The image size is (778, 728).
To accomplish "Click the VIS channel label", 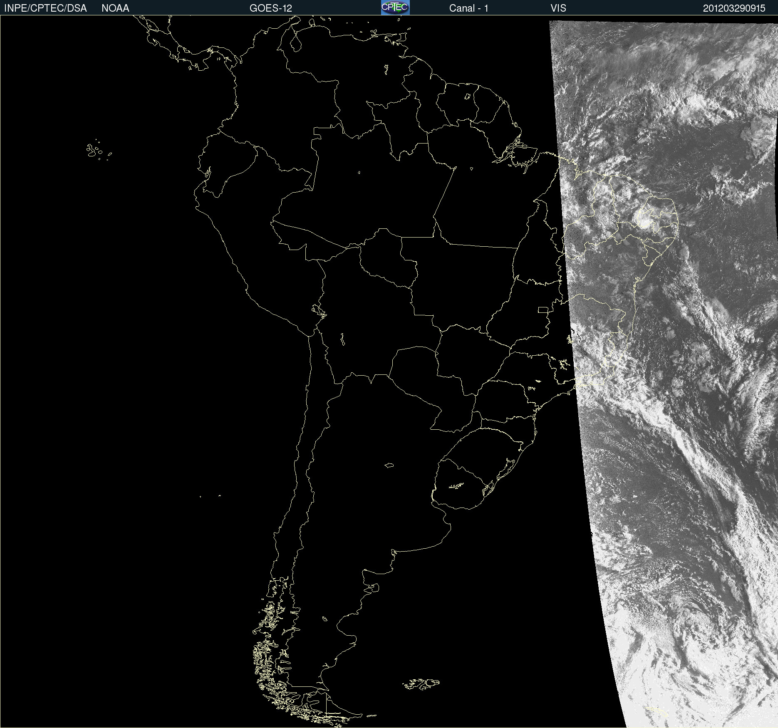I will click(x=558, y=8).
